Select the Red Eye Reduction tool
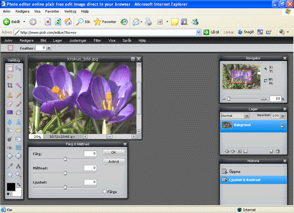294x213 pixels. coord(10,147)
